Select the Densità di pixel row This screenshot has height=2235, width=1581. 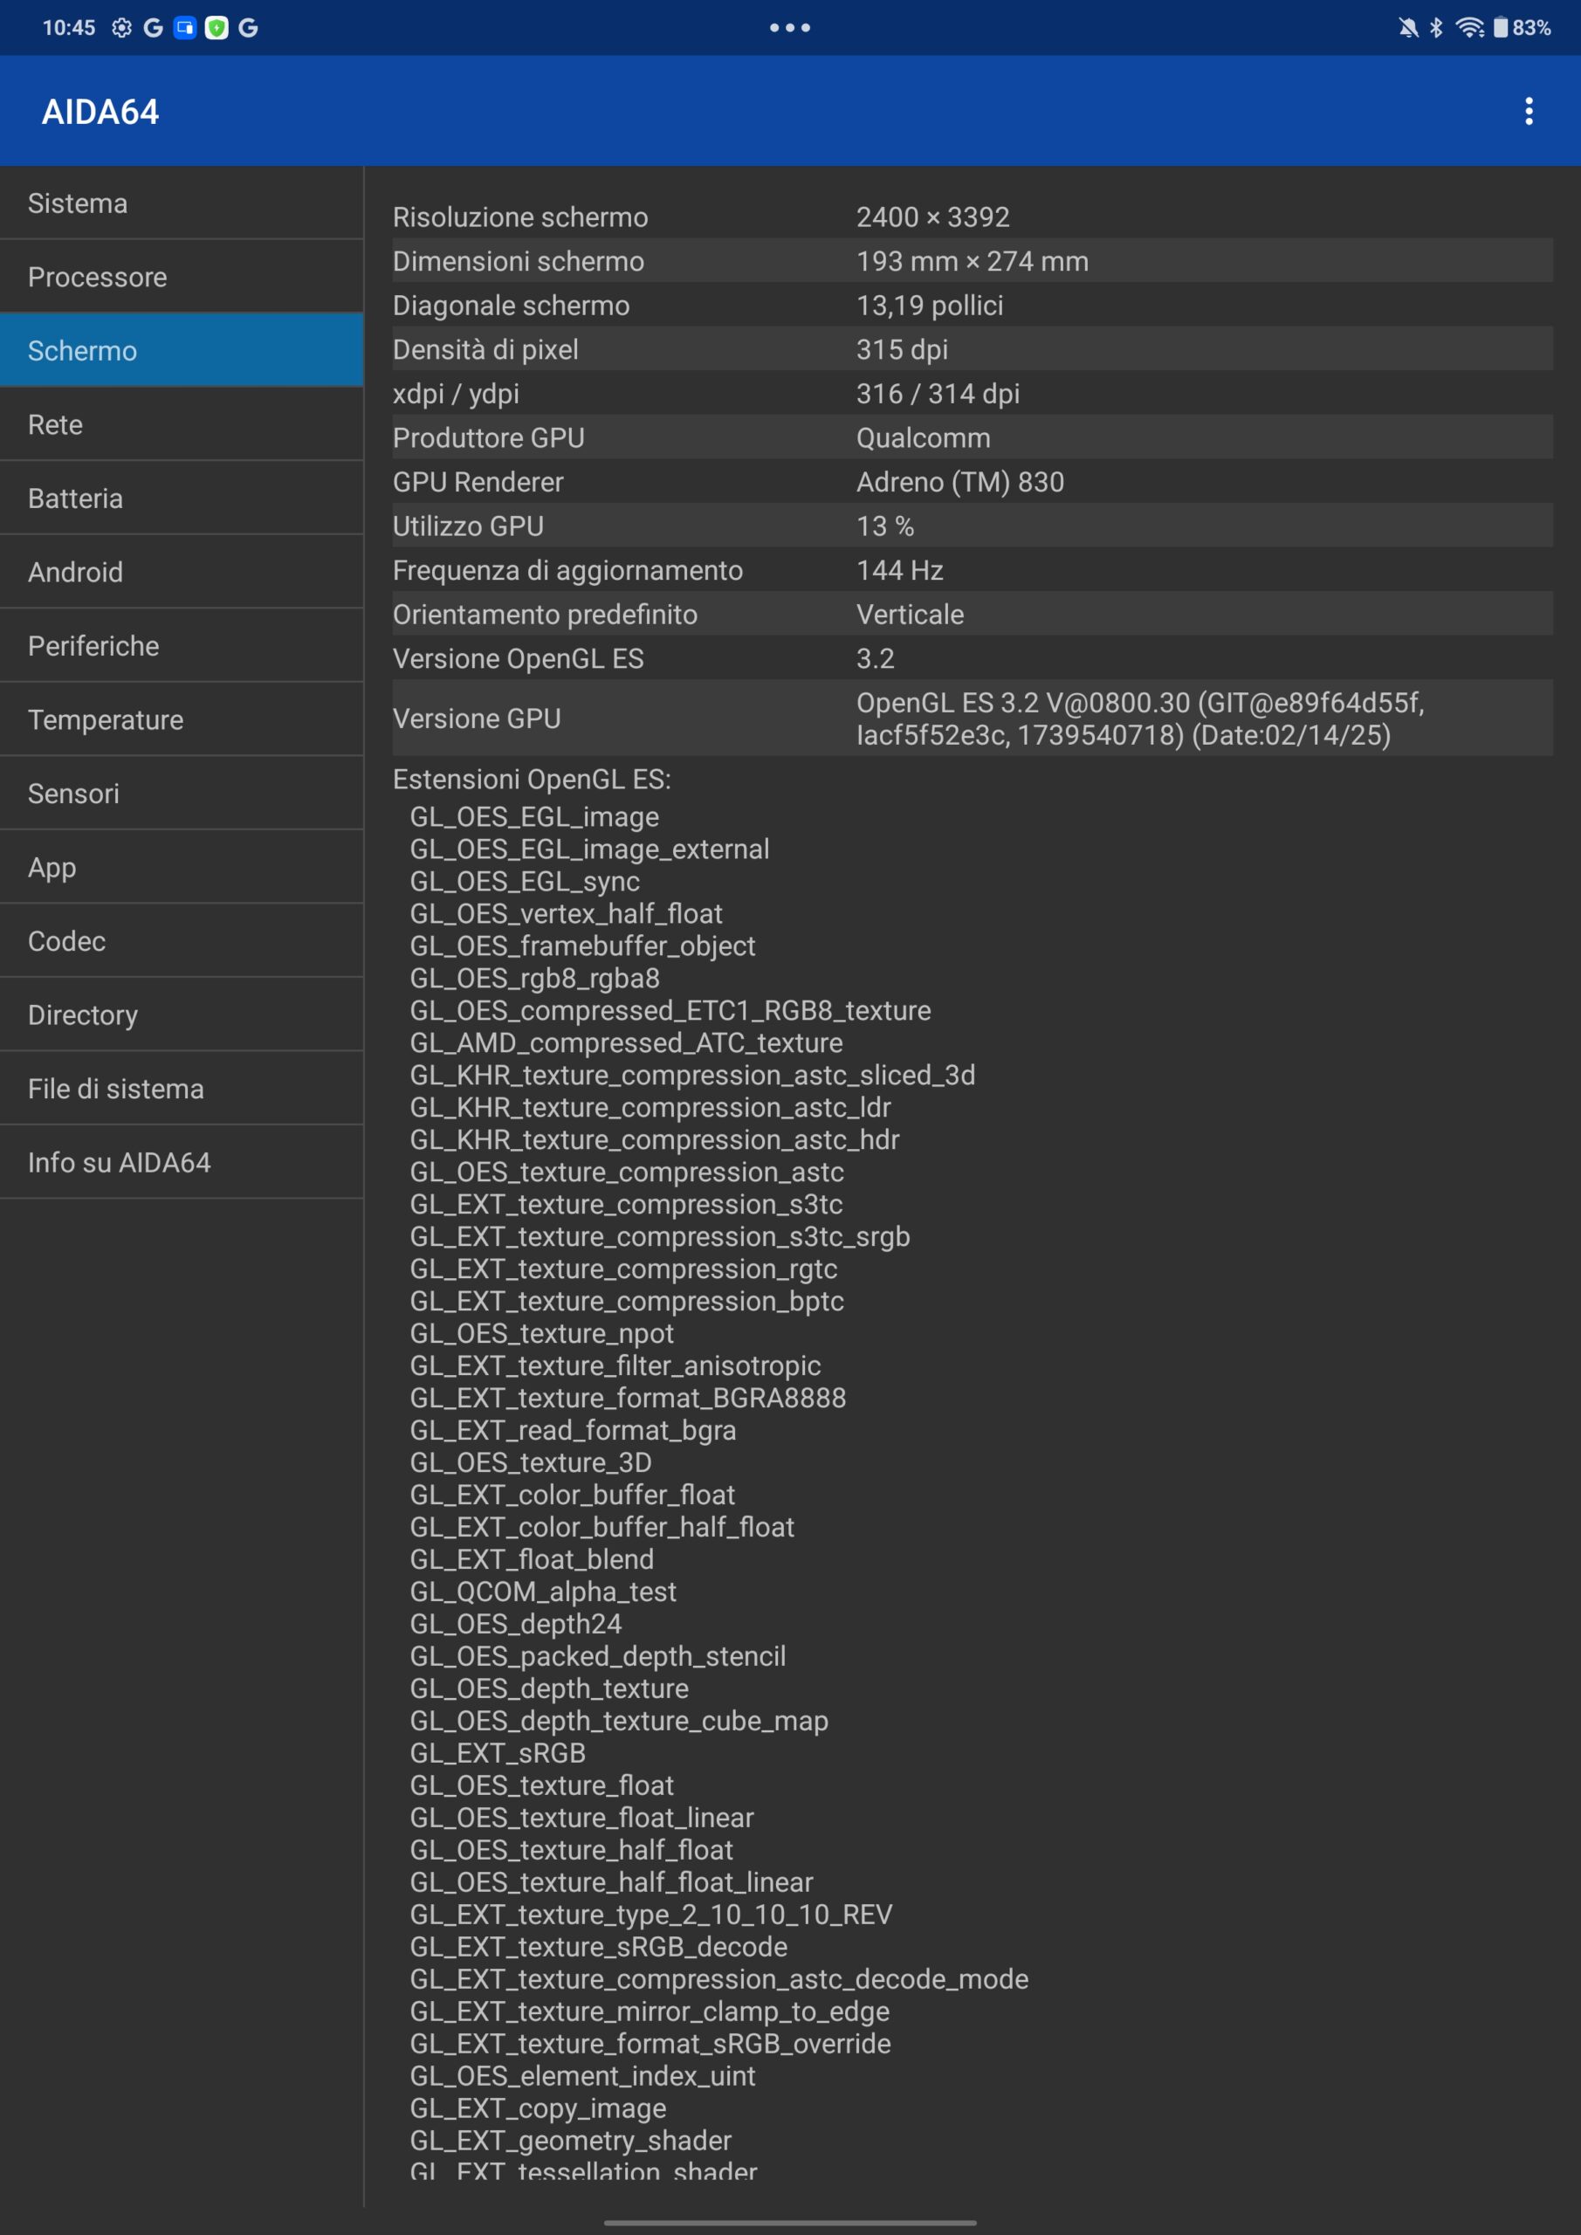[973, 349]
